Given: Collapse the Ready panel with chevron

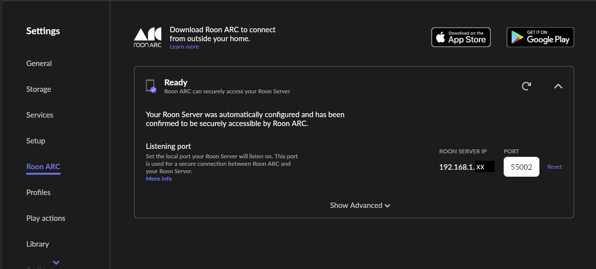Looking at the screenshot, I should [558, 86].
